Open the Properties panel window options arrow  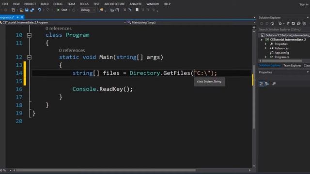pos(308,72)
